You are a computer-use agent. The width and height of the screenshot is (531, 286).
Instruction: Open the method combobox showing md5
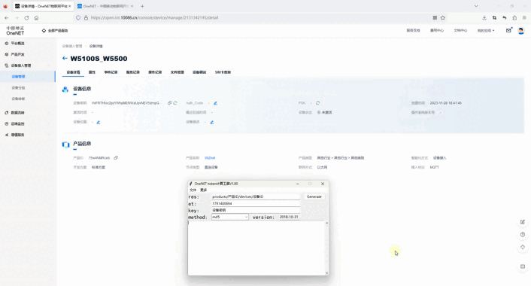click(229, 217)
